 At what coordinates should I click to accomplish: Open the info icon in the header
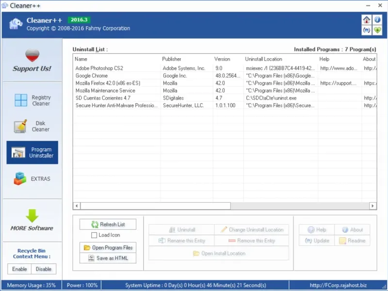[x=377, y=19]
